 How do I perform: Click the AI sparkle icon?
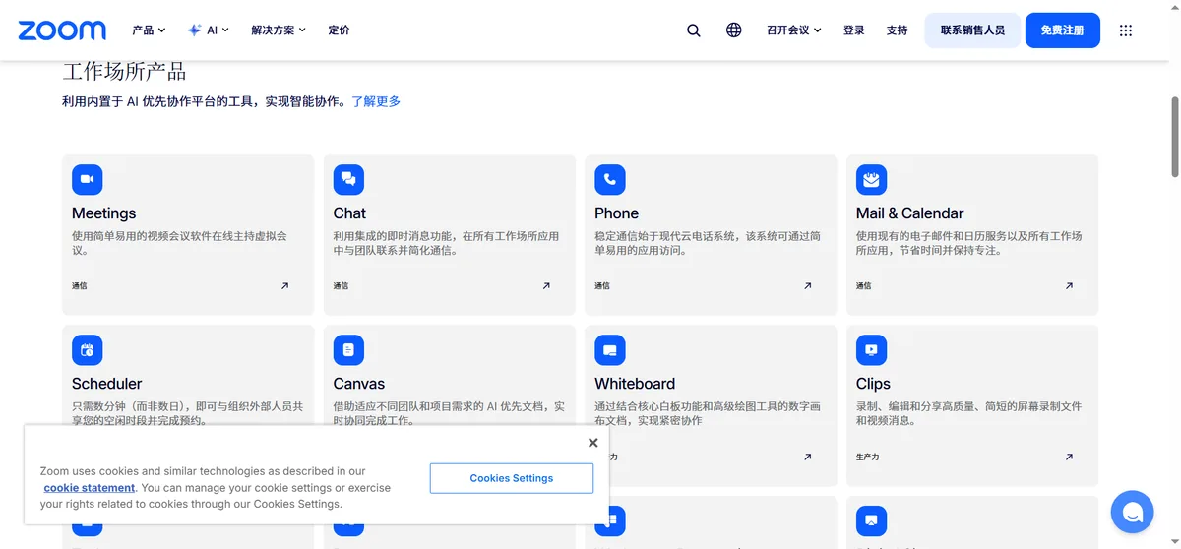[x=195, y=30]
